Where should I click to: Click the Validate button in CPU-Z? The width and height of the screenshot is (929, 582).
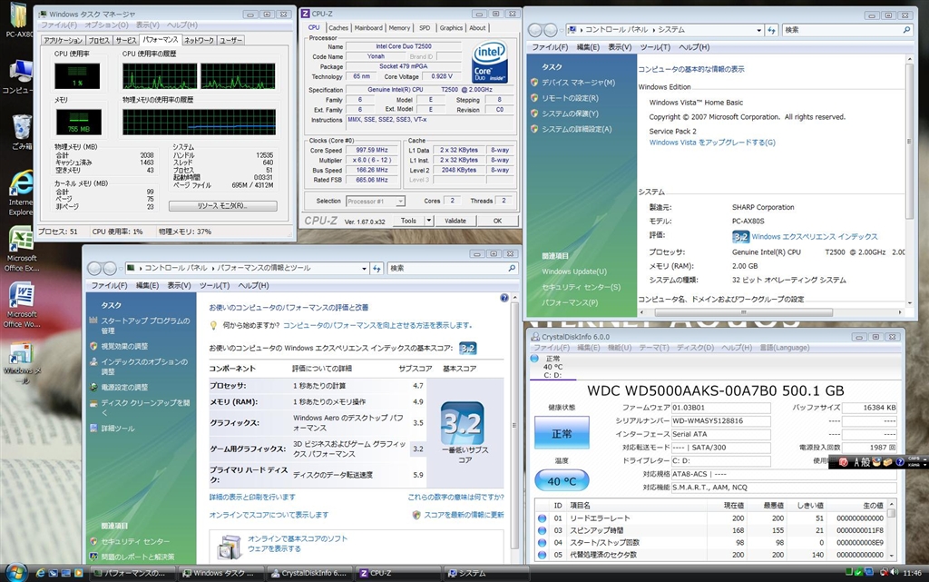point(455,221)
